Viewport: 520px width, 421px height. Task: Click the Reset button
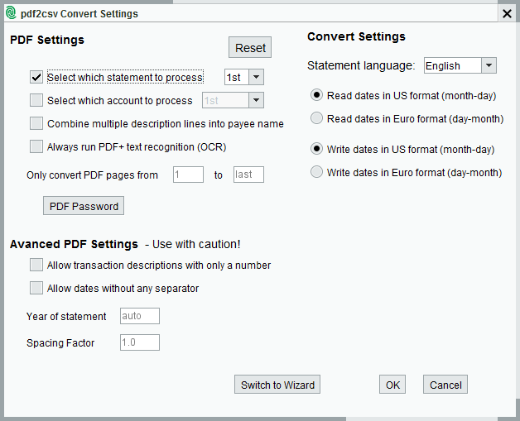click(x=250, y=47)
